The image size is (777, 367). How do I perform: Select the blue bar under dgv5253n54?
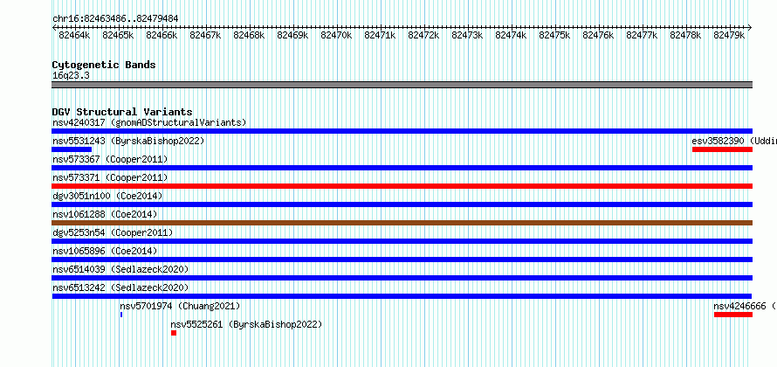pyautogui.click(x=402, y=241)
